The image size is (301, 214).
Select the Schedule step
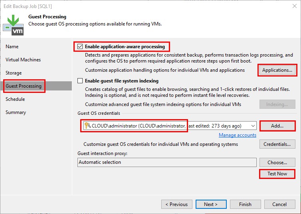pos(15,99)
